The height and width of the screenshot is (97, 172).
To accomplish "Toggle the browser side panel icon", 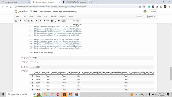I will point(161,6).
